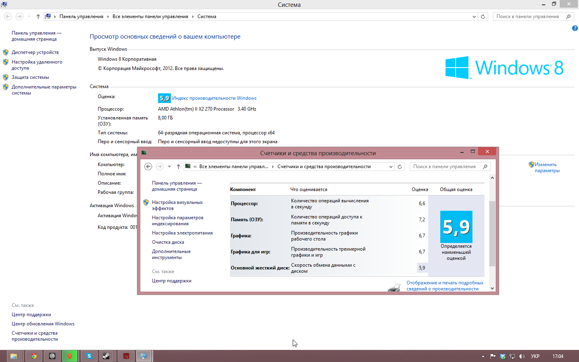Maximize the Счетчики и средства производительности window
This screenshot has width=579, height=362.
coord(473,152)
